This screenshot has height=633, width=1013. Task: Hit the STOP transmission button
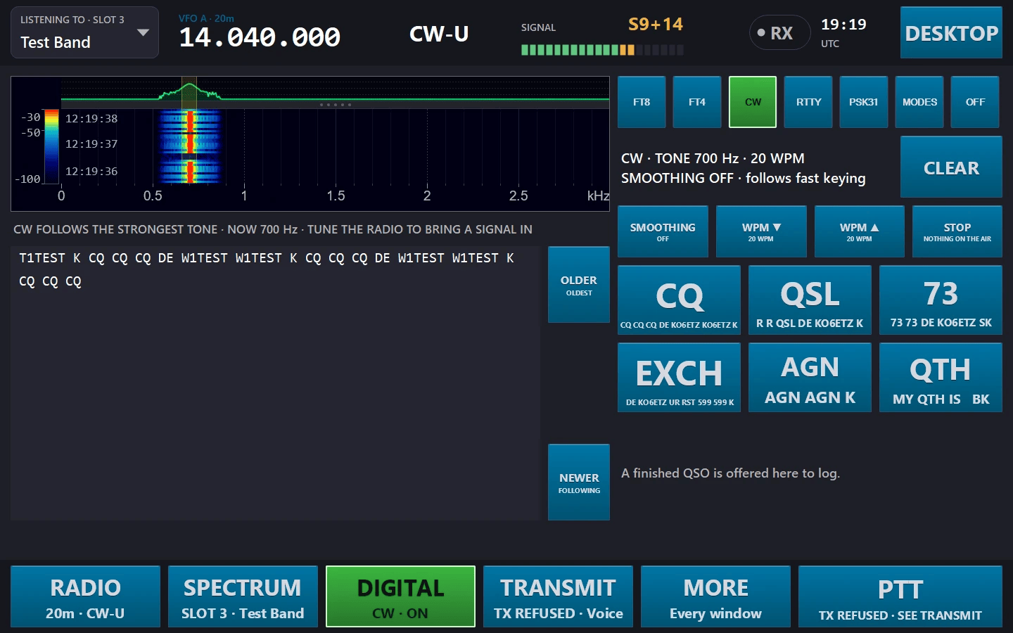957,231
